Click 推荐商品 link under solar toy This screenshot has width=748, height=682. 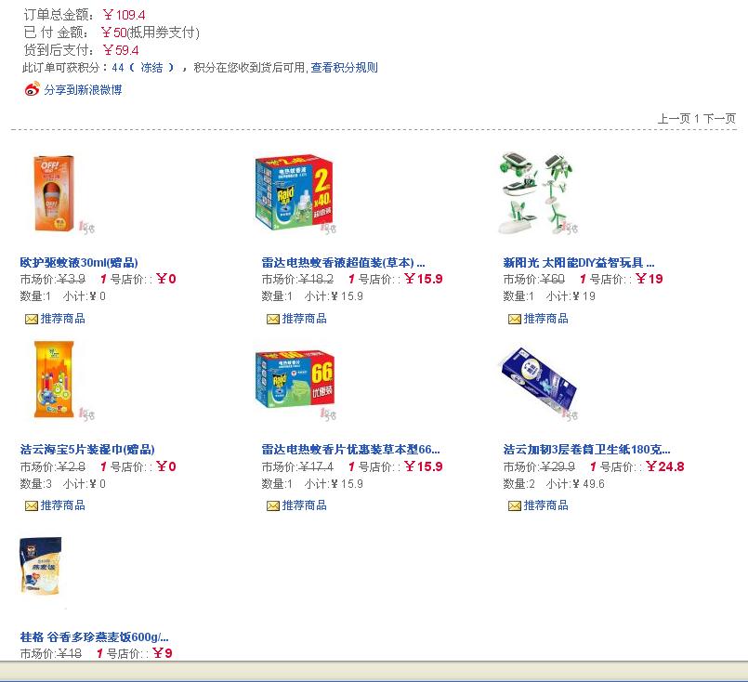[546, 319]
